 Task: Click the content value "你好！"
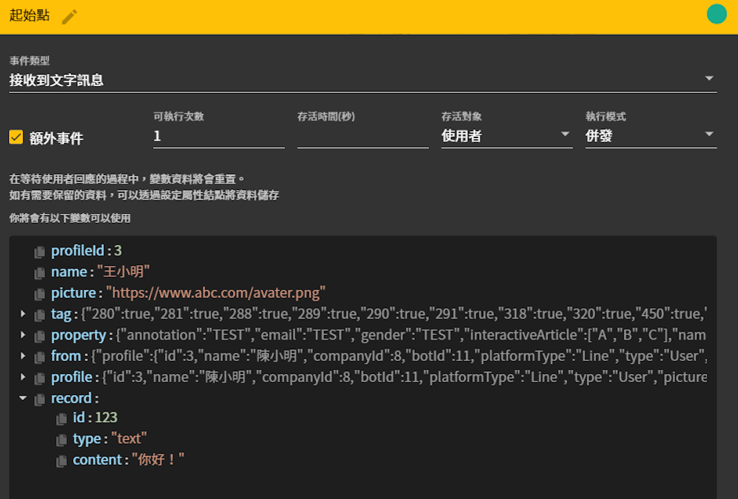point(158,459)
